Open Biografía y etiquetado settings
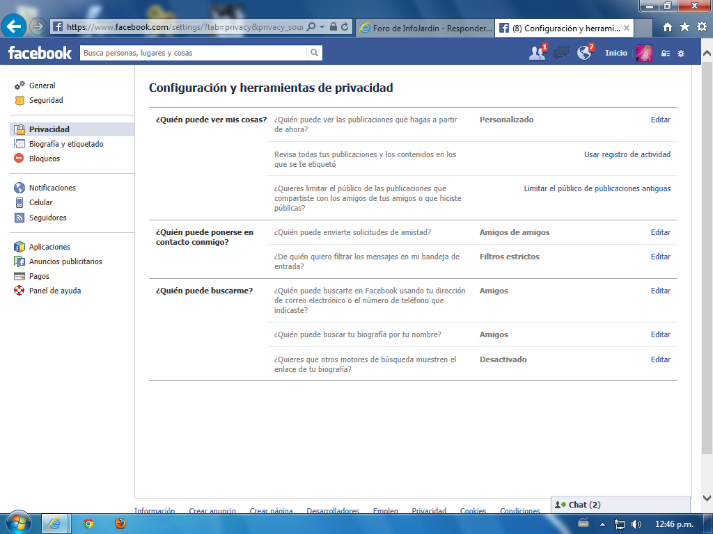This screenshot has width=713, height=534. click(66, 144)
